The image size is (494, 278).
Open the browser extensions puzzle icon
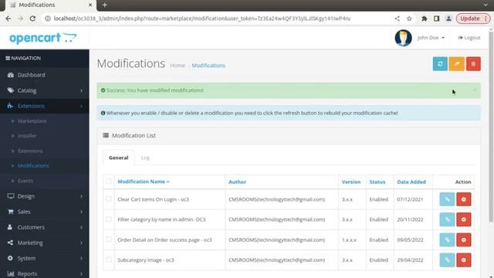tap(424, 19)
